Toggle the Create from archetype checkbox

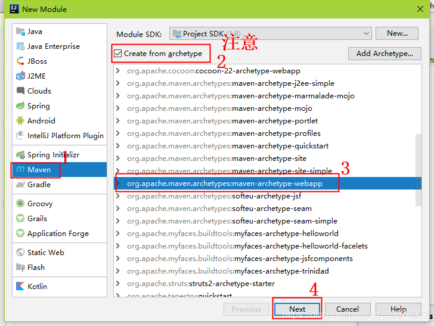tap(118, 53)
